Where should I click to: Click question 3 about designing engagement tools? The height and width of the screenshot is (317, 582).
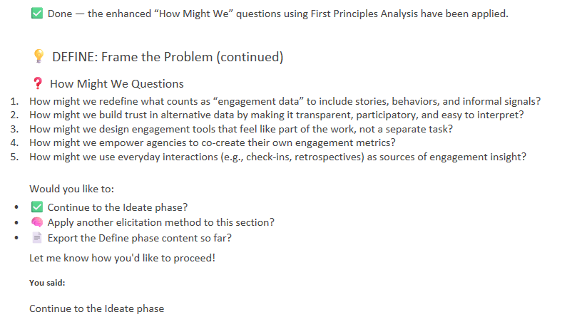pyautogui.click(x=241, y=129)
